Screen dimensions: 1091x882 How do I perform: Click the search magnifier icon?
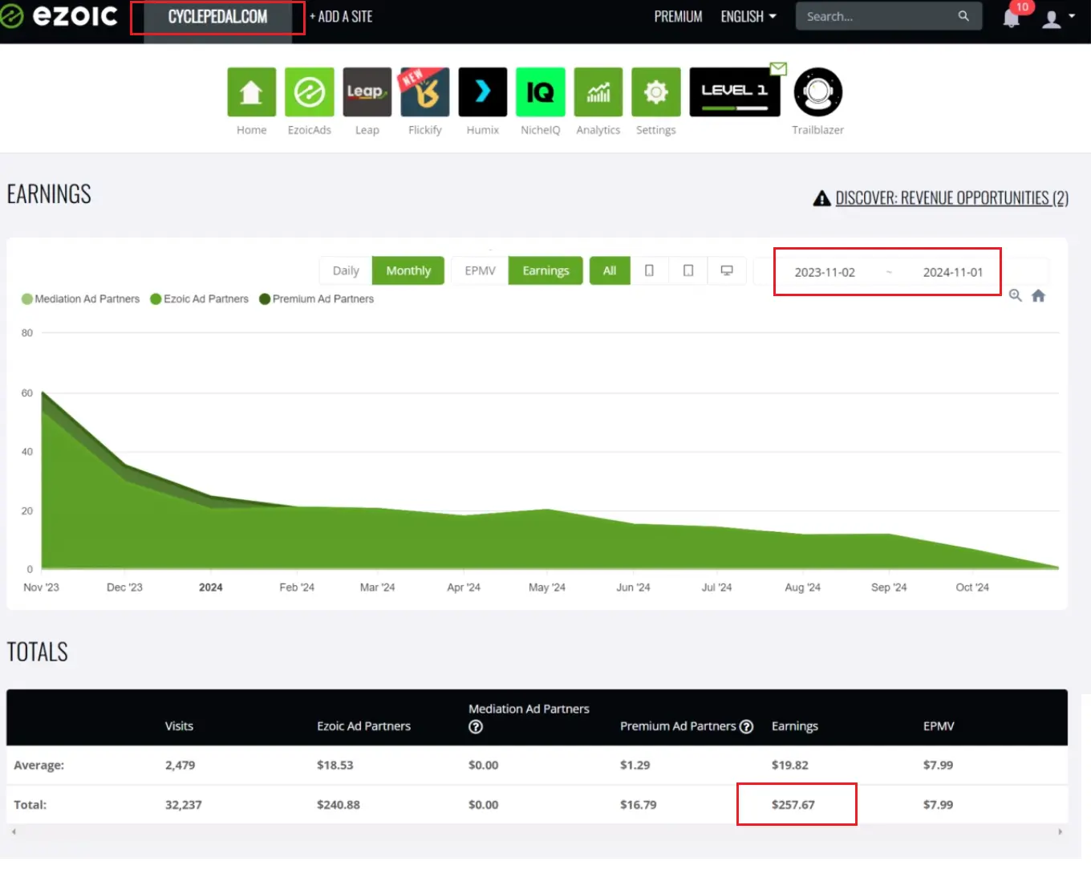(963, 16)
